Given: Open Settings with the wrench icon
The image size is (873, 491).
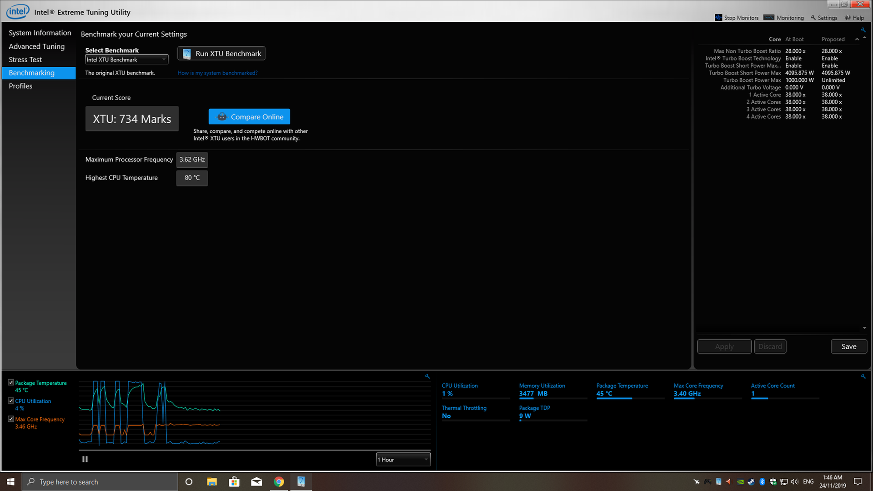Looking at the screenshot, I should pyautogui.click(x=824, y=18).
